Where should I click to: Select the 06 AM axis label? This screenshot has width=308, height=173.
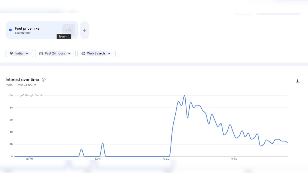(x=166, y=159)
